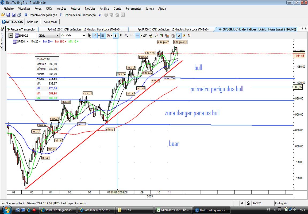Toggle Desactivar negociação
The image size is (308, 214).
(41, 15)
